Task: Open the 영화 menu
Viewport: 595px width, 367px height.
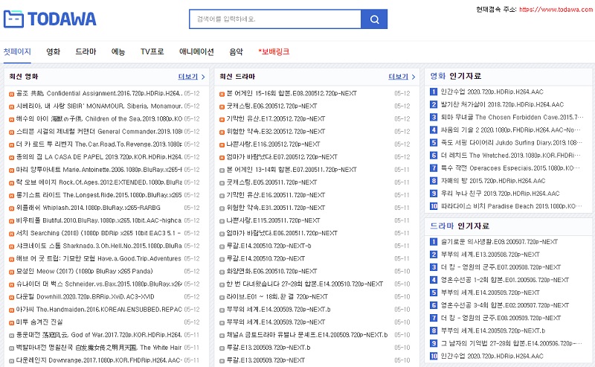Action: [53, 51]
